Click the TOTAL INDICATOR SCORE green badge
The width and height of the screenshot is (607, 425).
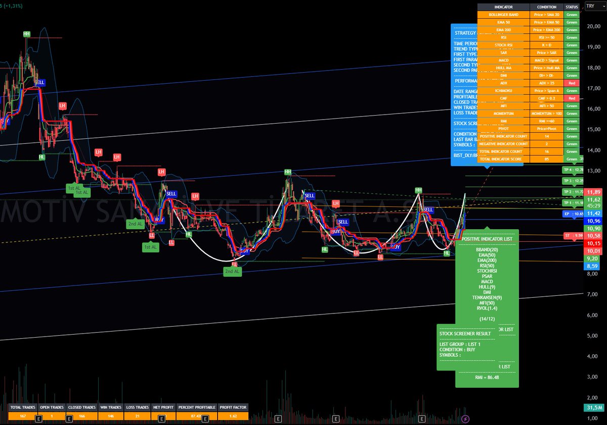572,158
